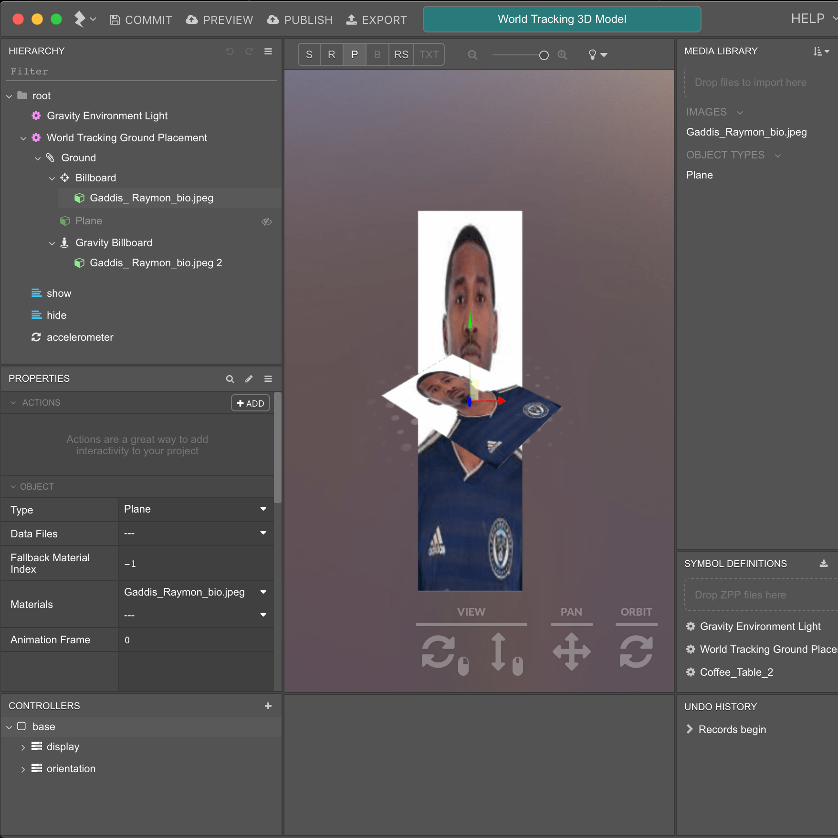Adjust the viewport zoom slider

click(543, 55)
